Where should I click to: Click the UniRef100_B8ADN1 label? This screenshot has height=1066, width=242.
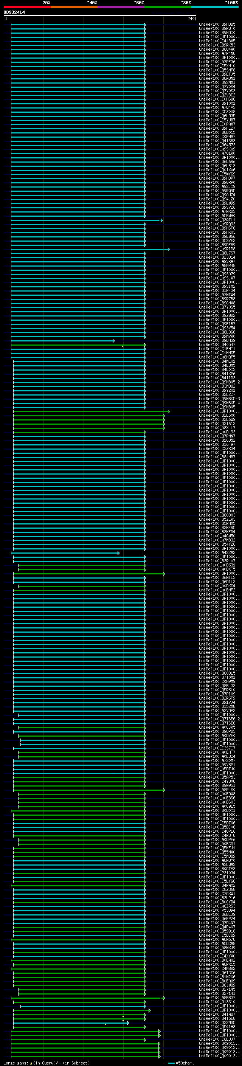coord(217,78)
